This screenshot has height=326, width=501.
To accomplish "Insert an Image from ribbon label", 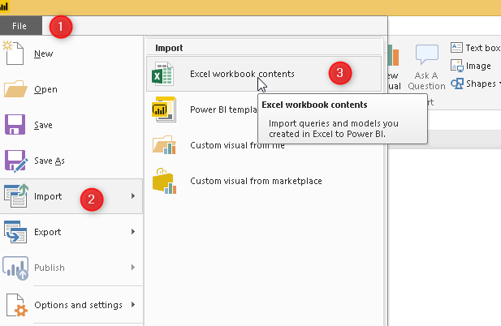I will [x=478, y=66].
